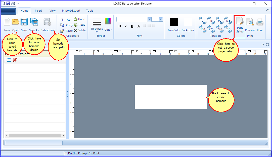Click quick access save icon in title bar
This screenshot has width=272, height=157.
coord(8,3)
